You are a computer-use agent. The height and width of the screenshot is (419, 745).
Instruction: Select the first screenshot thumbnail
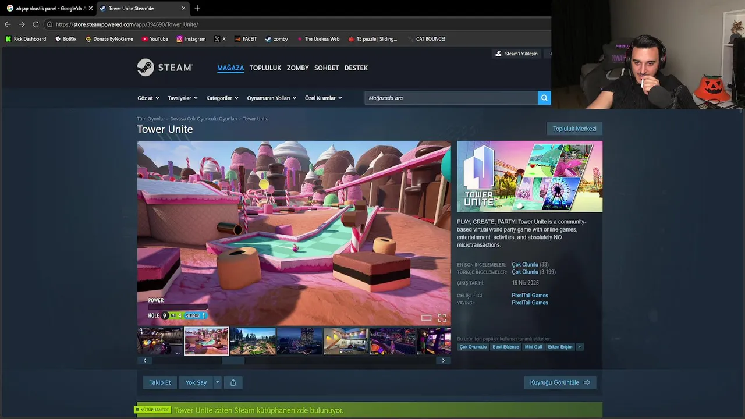click(x=160, y=342)
